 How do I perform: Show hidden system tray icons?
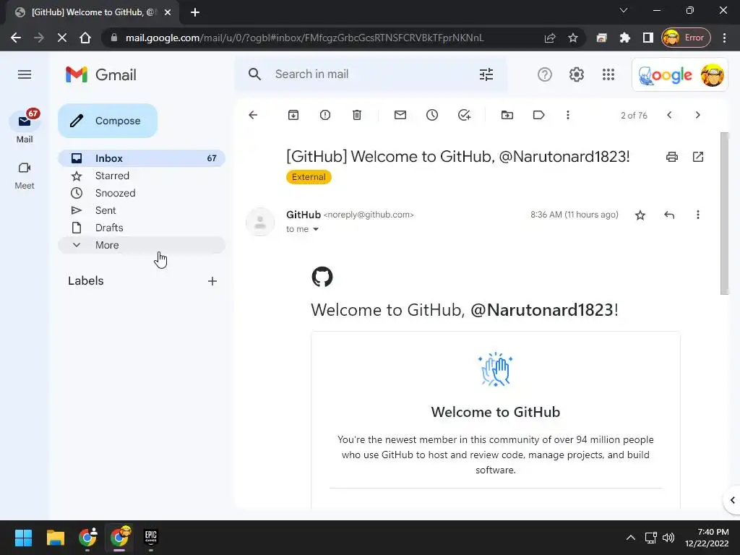coord(630,538)
